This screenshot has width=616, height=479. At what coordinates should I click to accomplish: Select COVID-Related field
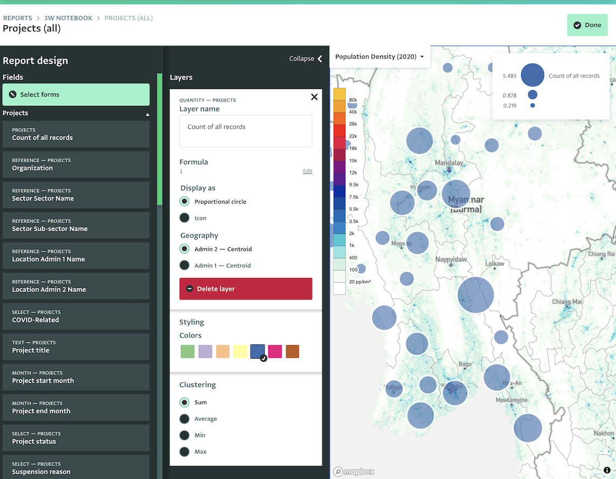(76, 317)
